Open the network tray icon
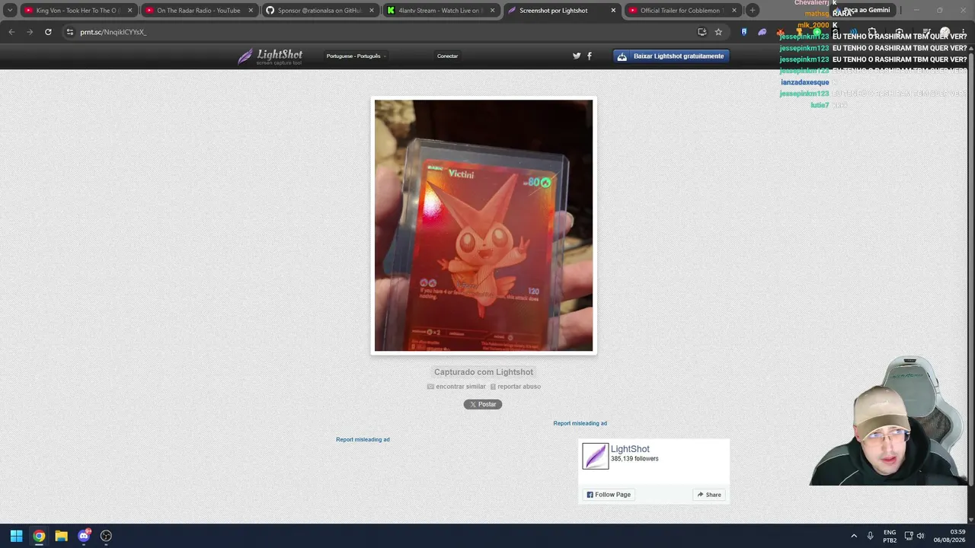Viewport: 975px width, 548px height. click(909, 536)
